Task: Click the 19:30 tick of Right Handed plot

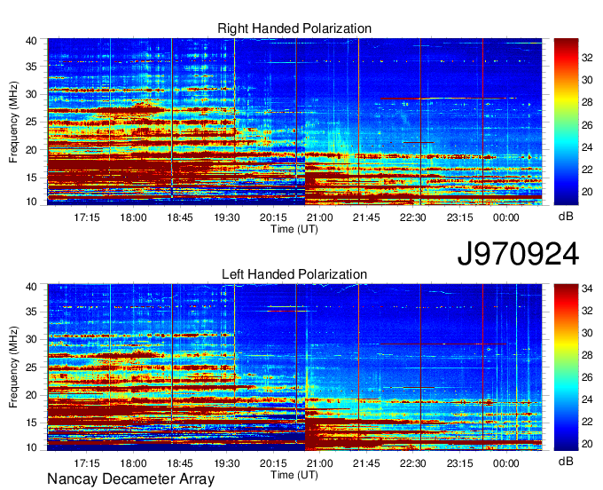Action: [x=227, y=217]
